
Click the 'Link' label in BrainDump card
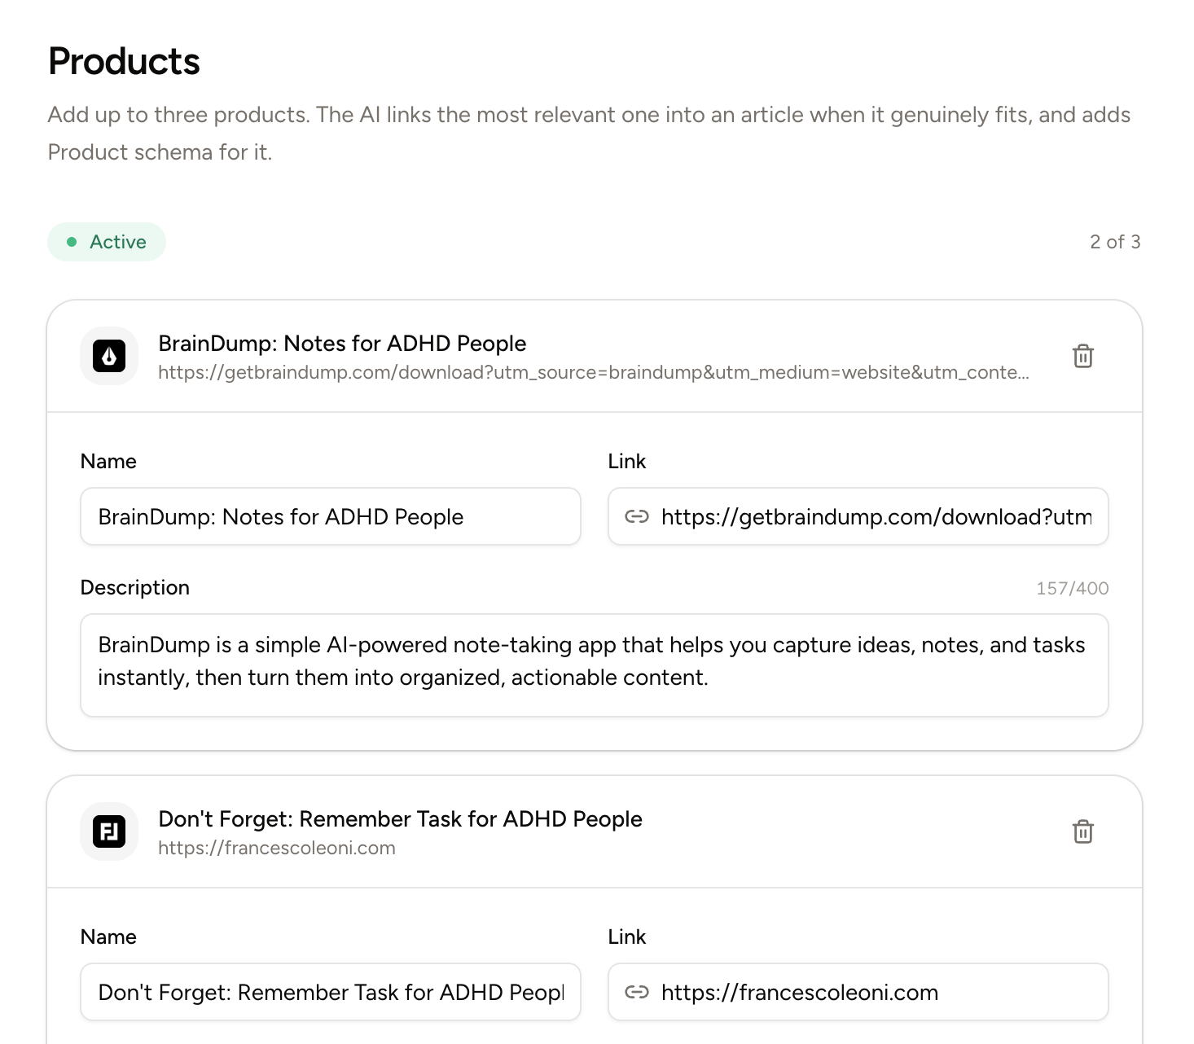(x=627, y=461)
